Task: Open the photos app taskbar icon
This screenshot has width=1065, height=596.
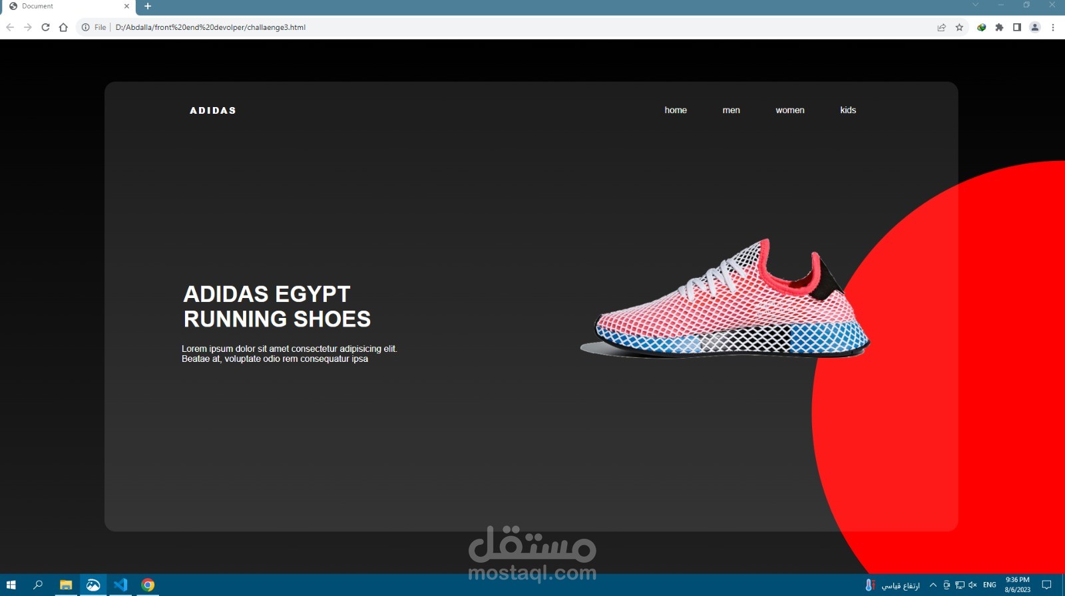Action: [x=93, y=585]
